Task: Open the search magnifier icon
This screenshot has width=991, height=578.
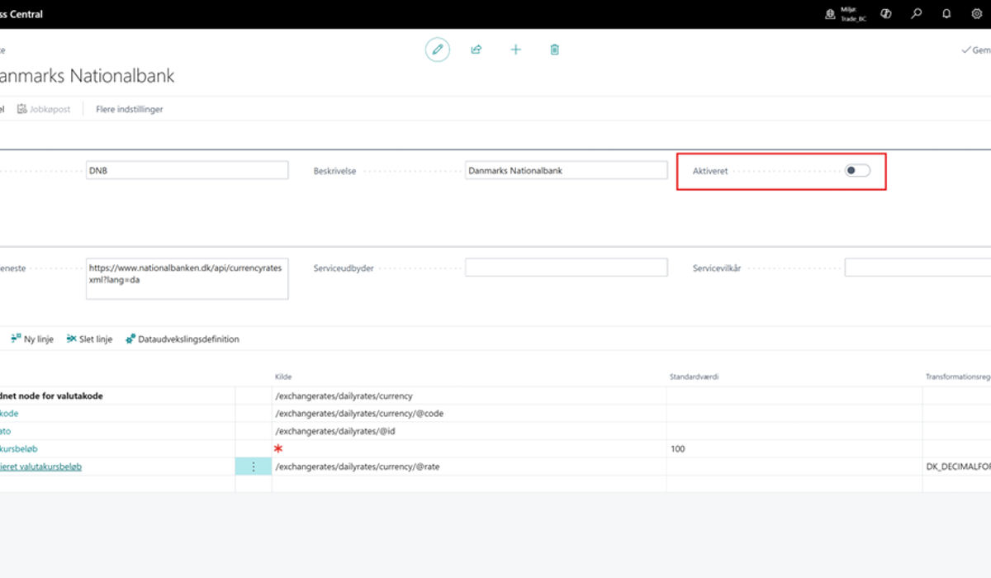Action: (917, 14)
